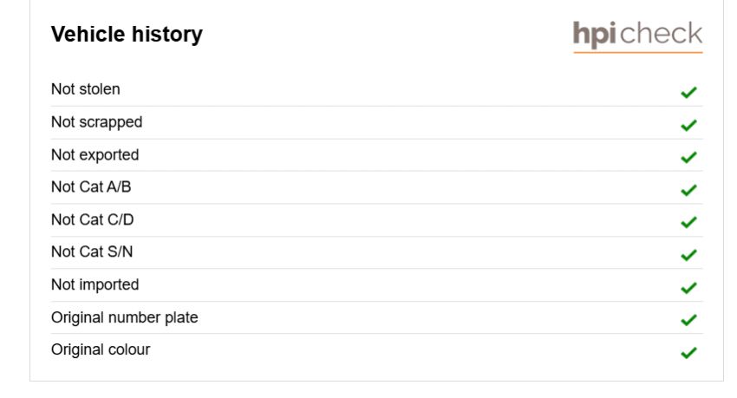737x398 pixels.
Task: Click the Not imported label
Action: pyautogui.click(x=95, y=284)
